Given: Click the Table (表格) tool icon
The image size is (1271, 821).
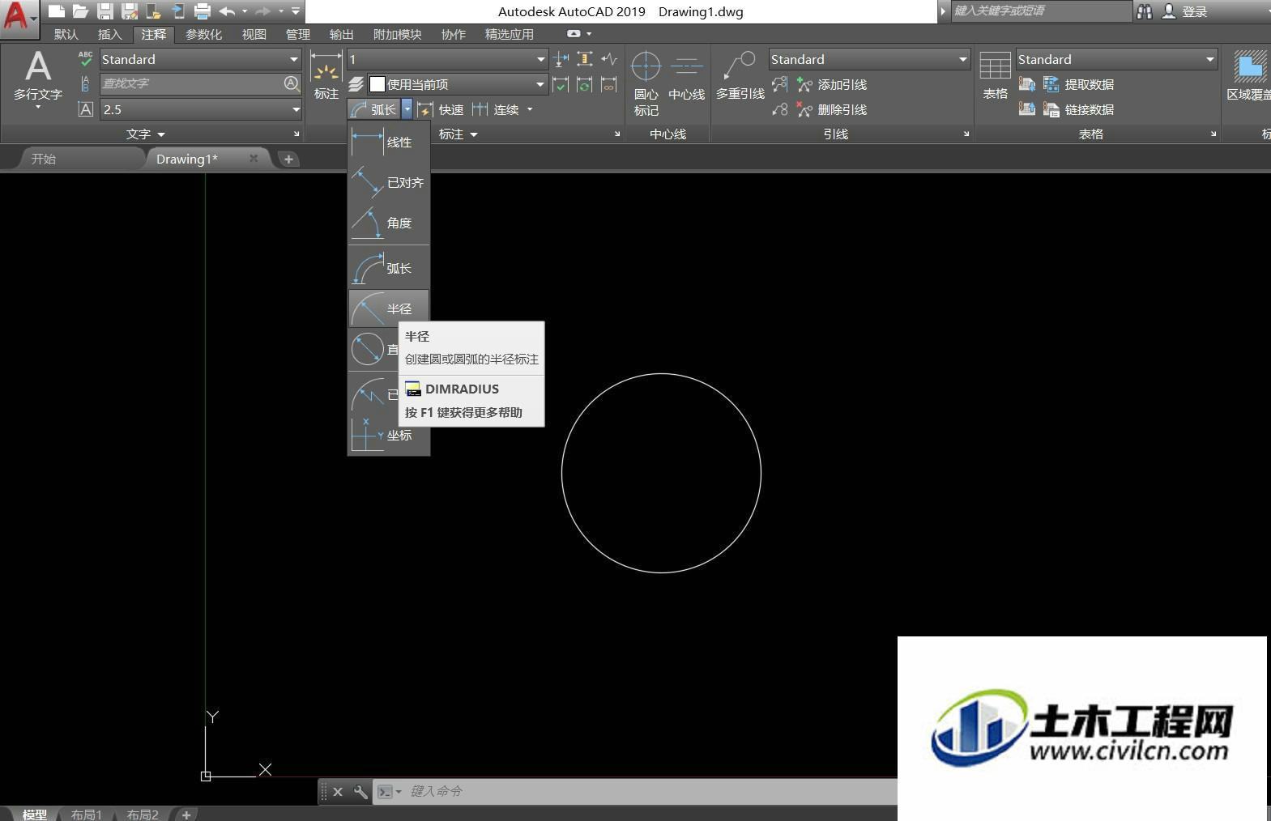Looking at the screenshot, I should pos(995,75).
